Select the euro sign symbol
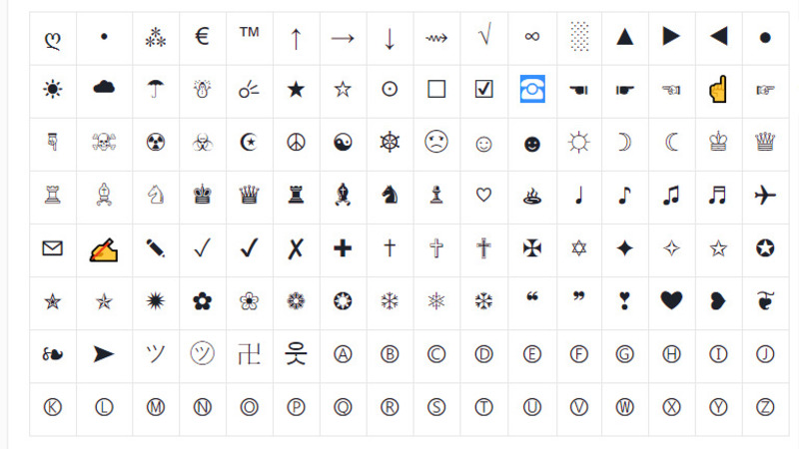Viewport: 799px width, 449px height. tap(203, 37)
